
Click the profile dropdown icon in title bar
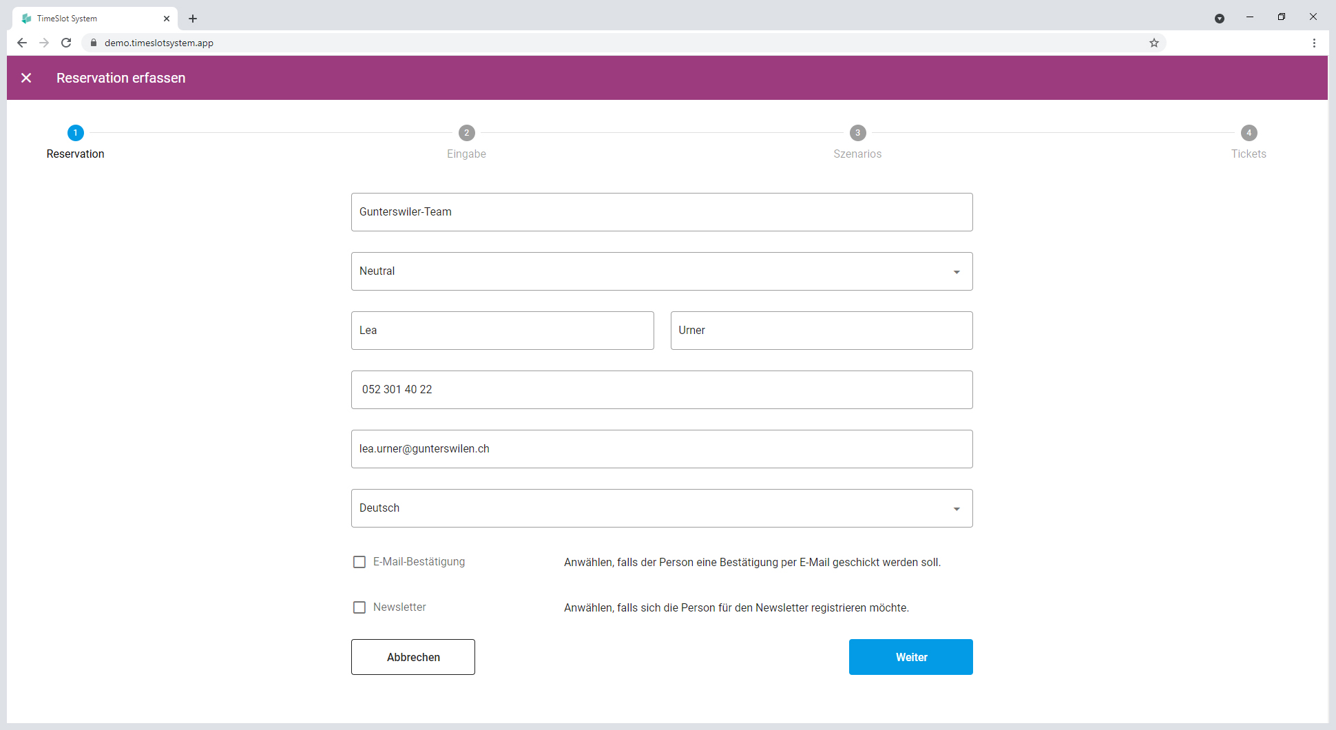pyautogui.click(x=1220, y=19)
